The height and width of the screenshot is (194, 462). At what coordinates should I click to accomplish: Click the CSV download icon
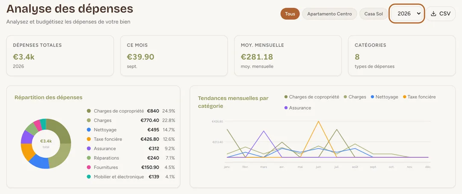pyautogui.click(x=433, y=14)
